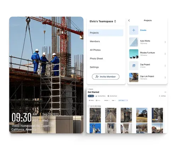
Task: Open the Member filter dropdown
Action: pos(107,100)
